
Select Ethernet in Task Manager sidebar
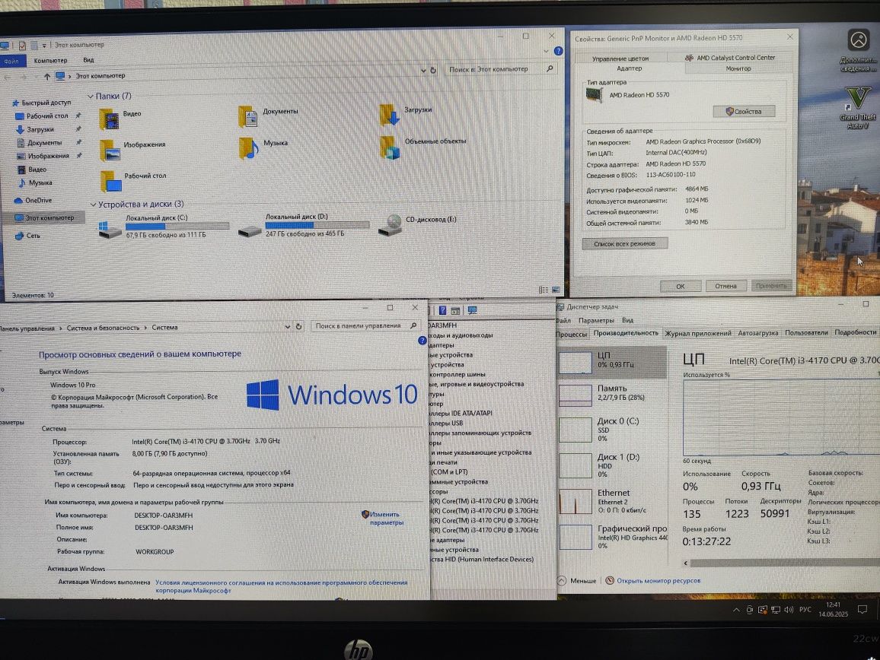613,500
